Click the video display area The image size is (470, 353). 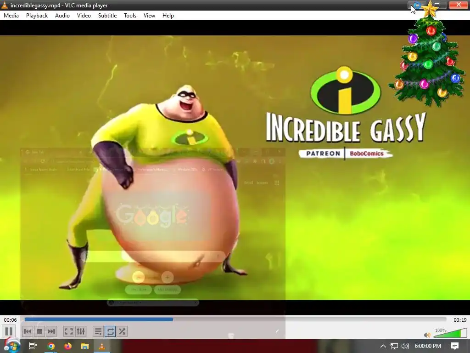coord(235,167)
